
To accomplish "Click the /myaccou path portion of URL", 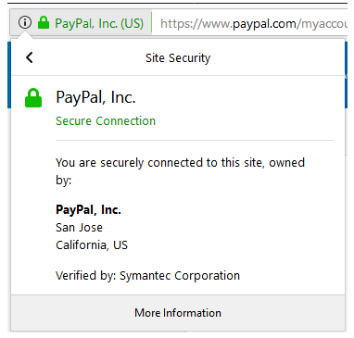I will tap(322, 24).
